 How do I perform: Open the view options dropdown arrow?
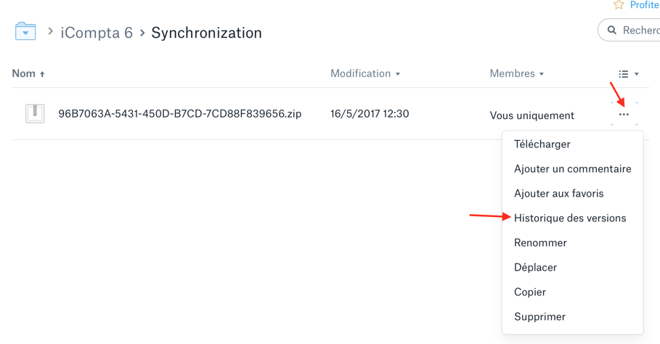click(637, 74)
